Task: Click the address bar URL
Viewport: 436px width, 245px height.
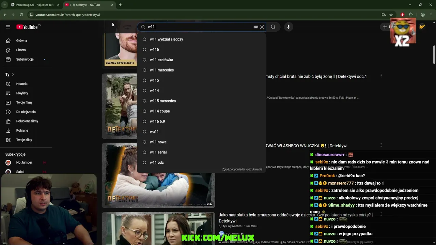Action: pyautogui.click(x=68, y=15)
